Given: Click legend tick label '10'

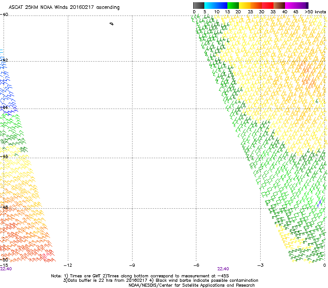Looking at the screenshot, I should 217,12.
